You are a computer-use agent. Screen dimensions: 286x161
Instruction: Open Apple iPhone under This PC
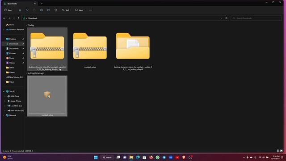pos(16,101)
